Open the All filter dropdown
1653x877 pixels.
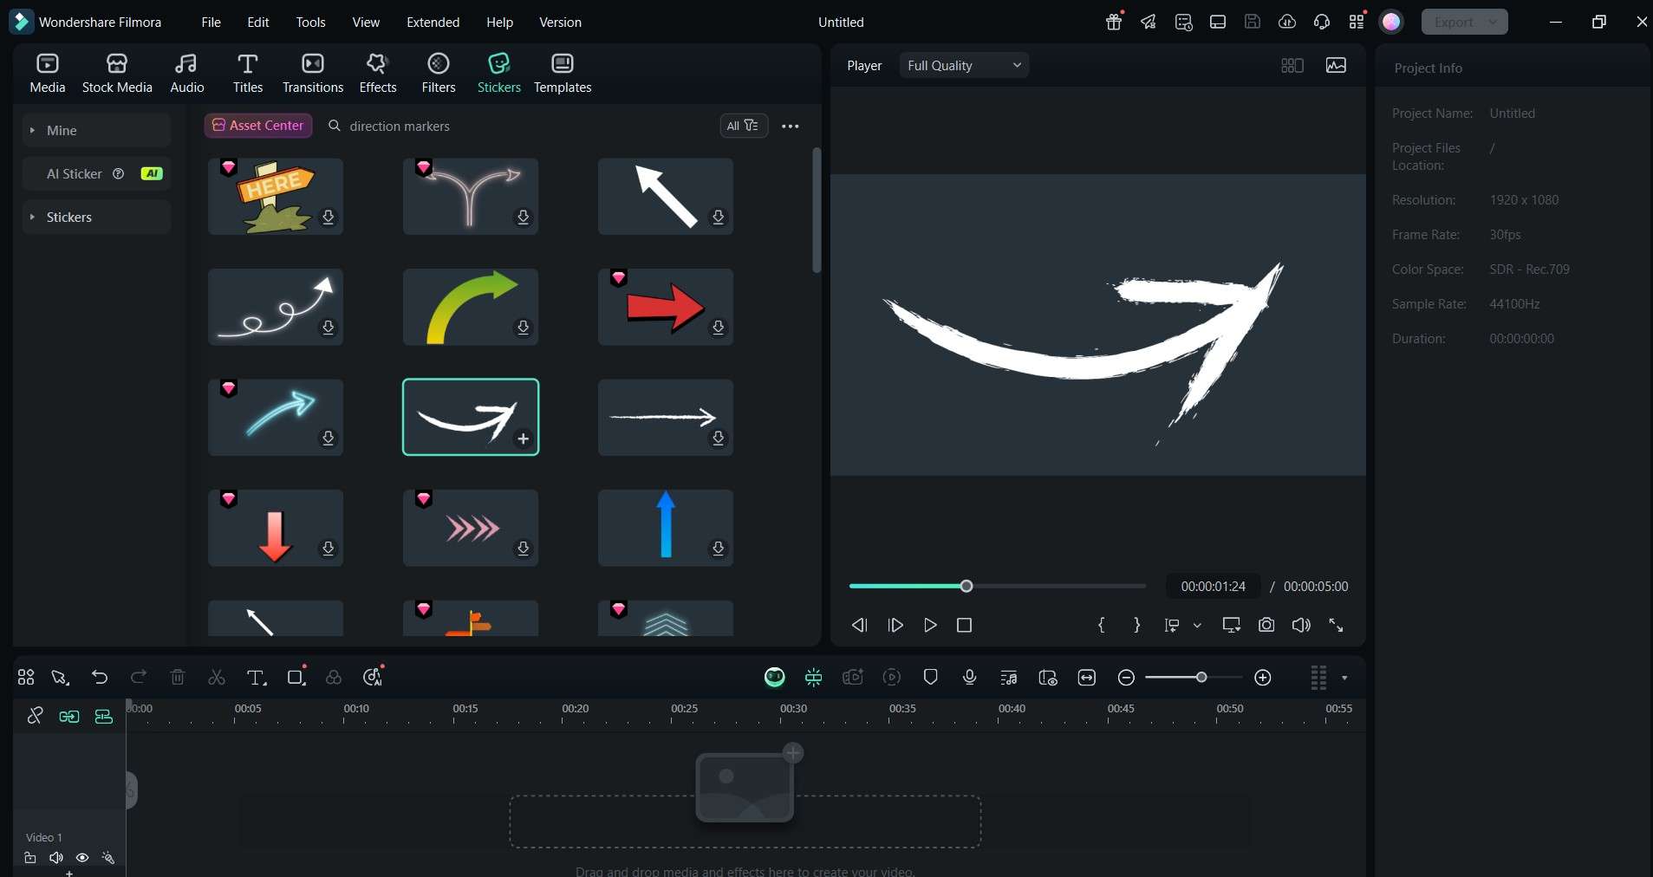click(x=744, y=126)
